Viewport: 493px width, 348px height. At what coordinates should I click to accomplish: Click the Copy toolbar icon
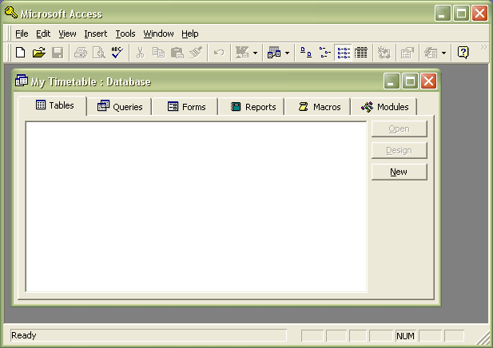point(158,53)
